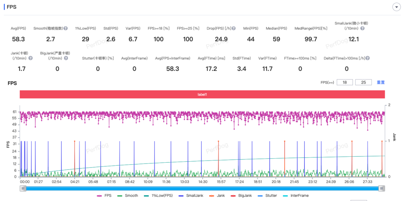Open help tooltip for Drop(FPS) metric
This screenshot has width=405, height=201.
(234, 28)
